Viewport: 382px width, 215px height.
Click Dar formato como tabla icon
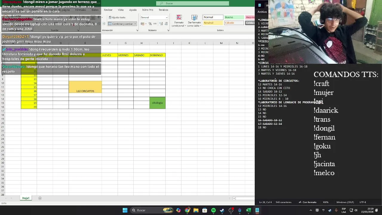[x=194, y=17]
